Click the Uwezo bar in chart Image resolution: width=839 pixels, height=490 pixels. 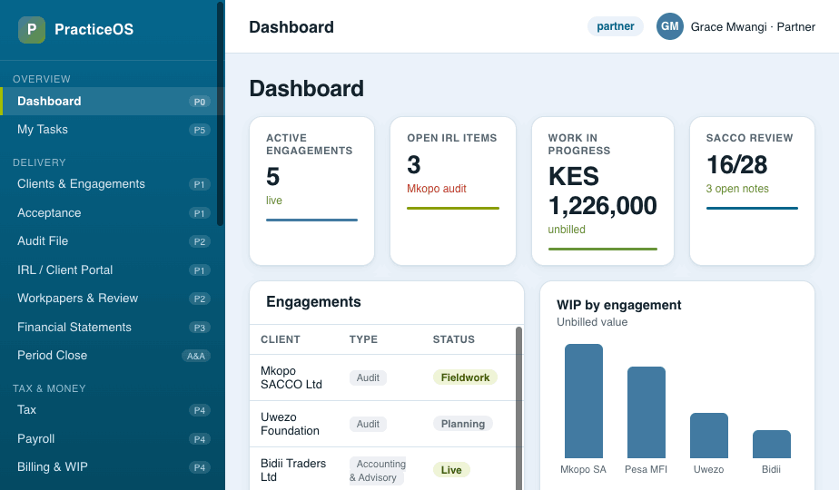tap(709, 436)
